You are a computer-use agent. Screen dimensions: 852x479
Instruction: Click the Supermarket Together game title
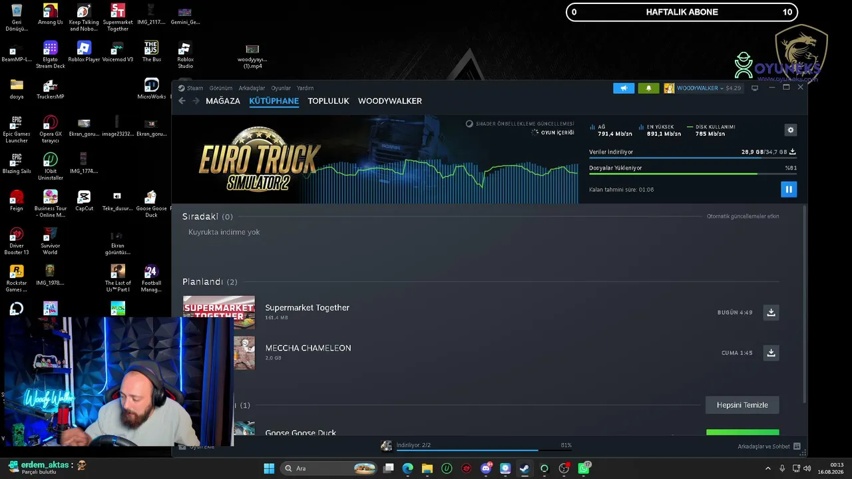coord(307,307)
